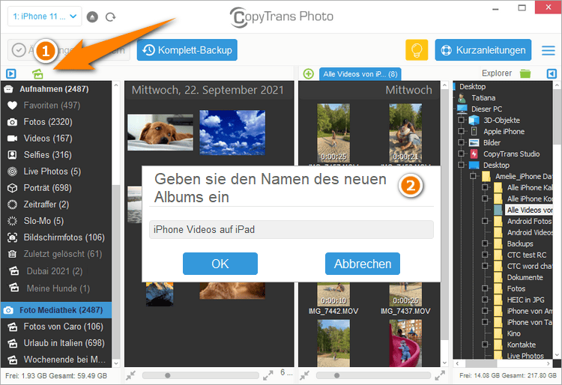
Task: Click the Bildschirmfotos screenshot icon
Action: pyautogui.click(x=12, y=237)
